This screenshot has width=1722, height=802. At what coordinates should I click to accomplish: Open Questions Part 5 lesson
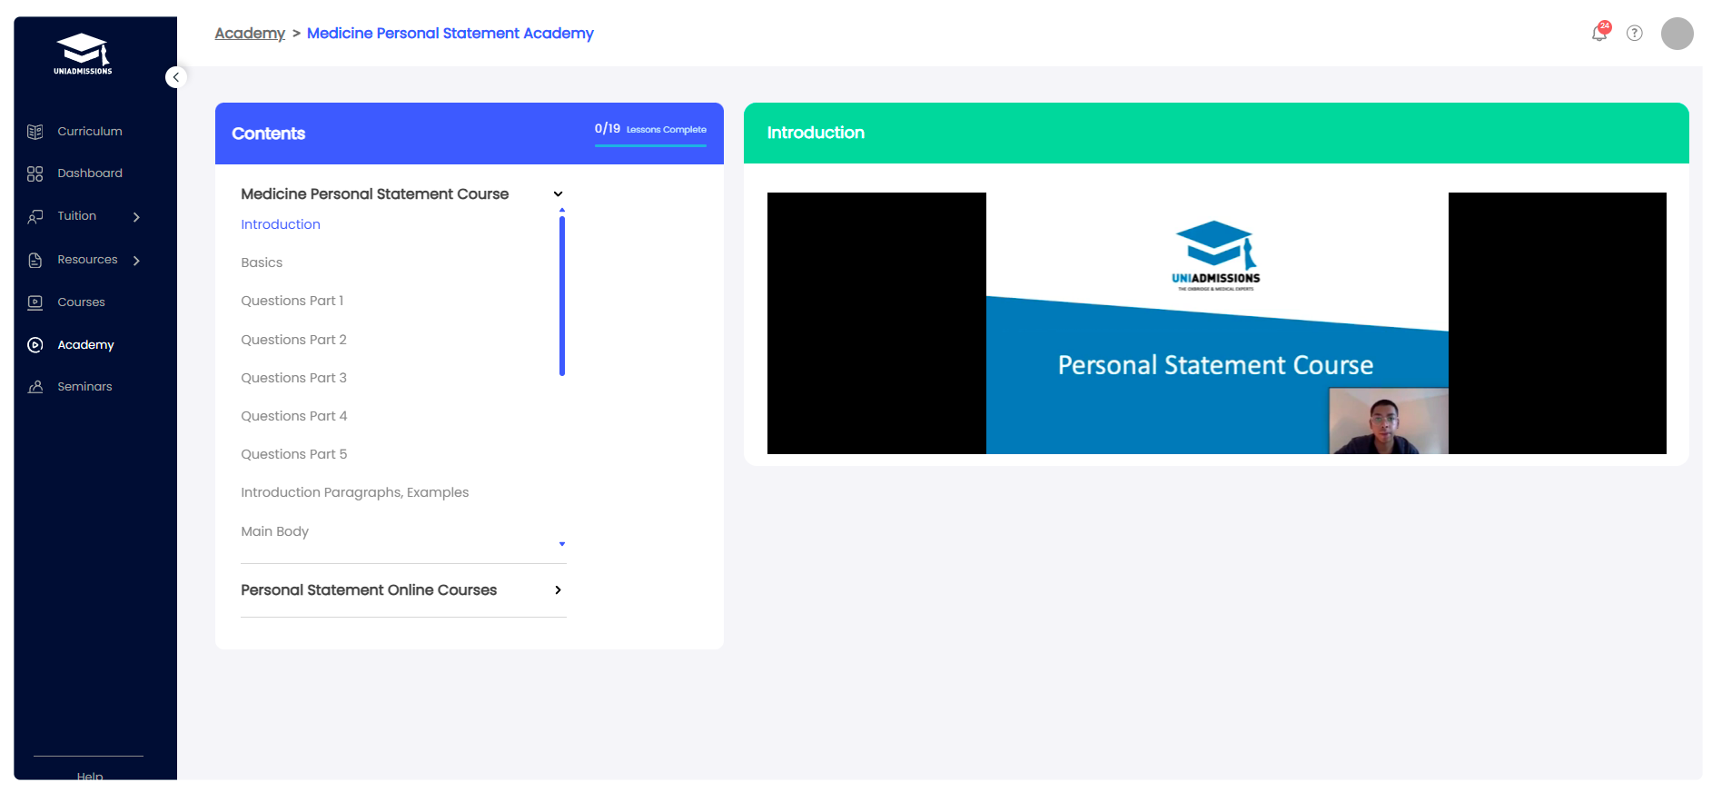click(x=293, y=454)
